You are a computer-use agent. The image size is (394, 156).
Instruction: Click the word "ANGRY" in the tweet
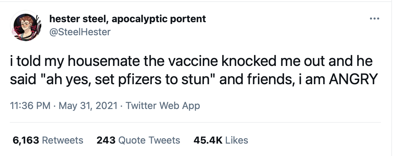(352, 80)
